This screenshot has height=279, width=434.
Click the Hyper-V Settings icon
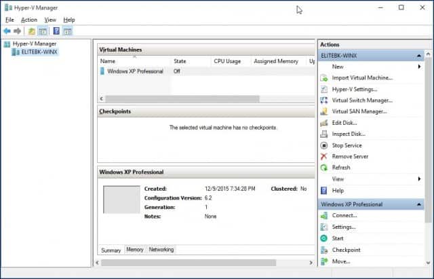(324, 89)
